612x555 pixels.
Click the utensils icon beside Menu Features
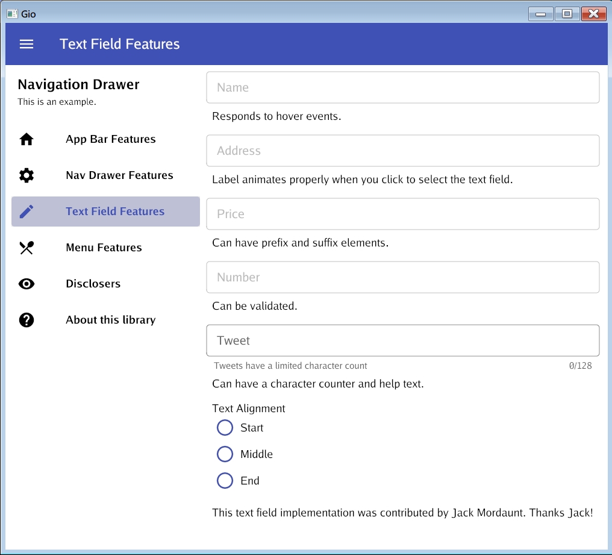point(27,248)
